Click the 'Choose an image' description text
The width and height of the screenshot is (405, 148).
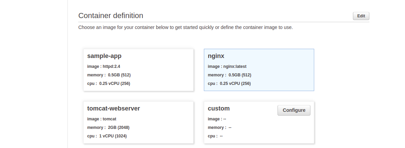(x=185, y=27)
